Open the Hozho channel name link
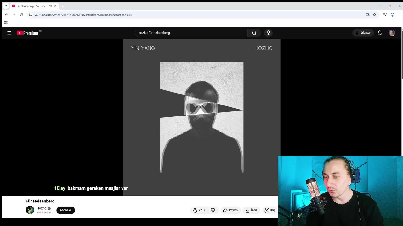 pos(41,208)
